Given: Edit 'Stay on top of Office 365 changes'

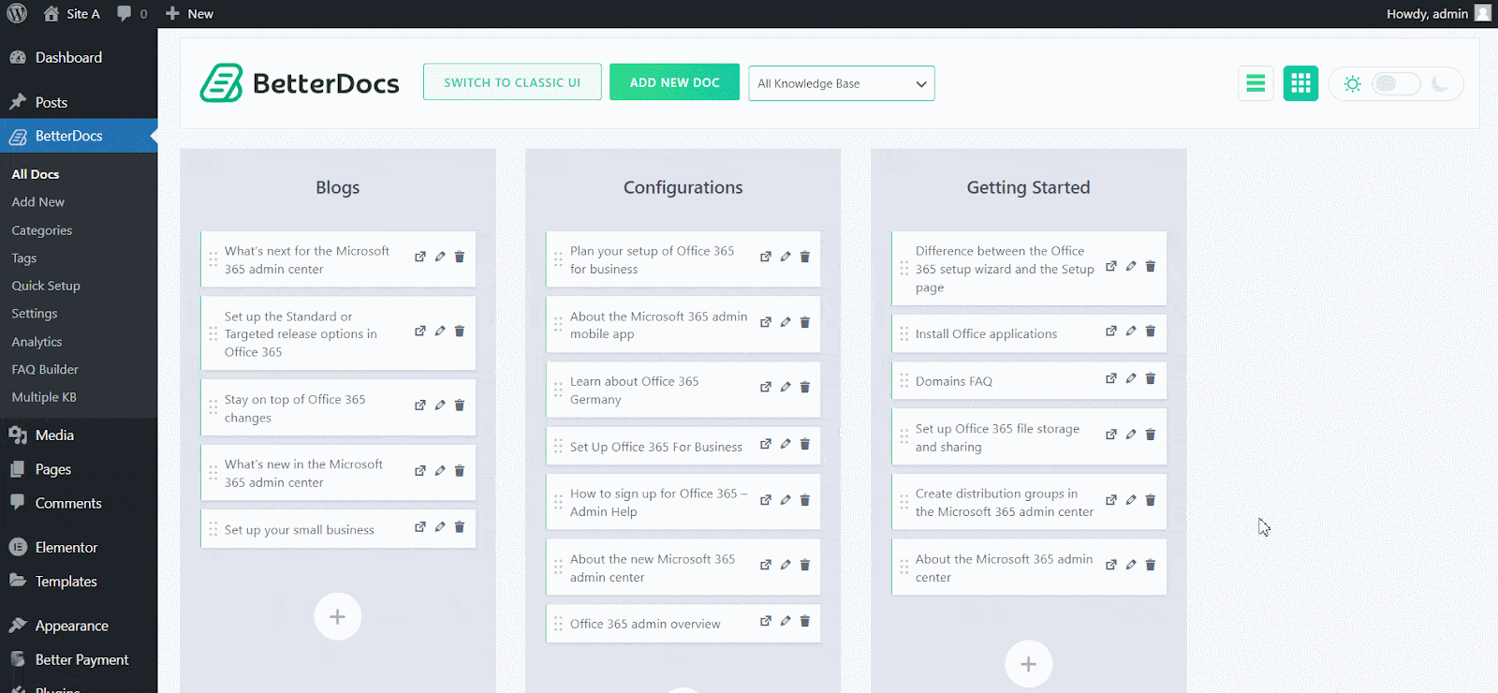Looking at the screenshot, I should (x=440, y=405).
